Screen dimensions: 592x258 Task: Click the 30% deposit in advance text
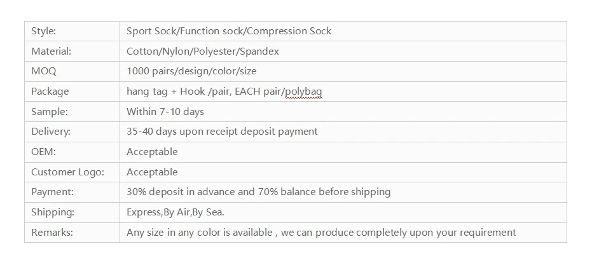pos(181,192)
